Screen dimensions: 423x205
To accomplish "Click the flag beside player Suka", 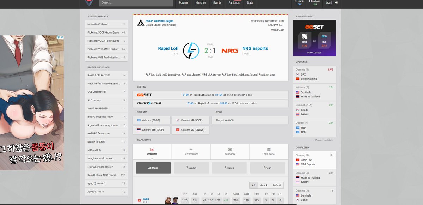I will (139, 200).
